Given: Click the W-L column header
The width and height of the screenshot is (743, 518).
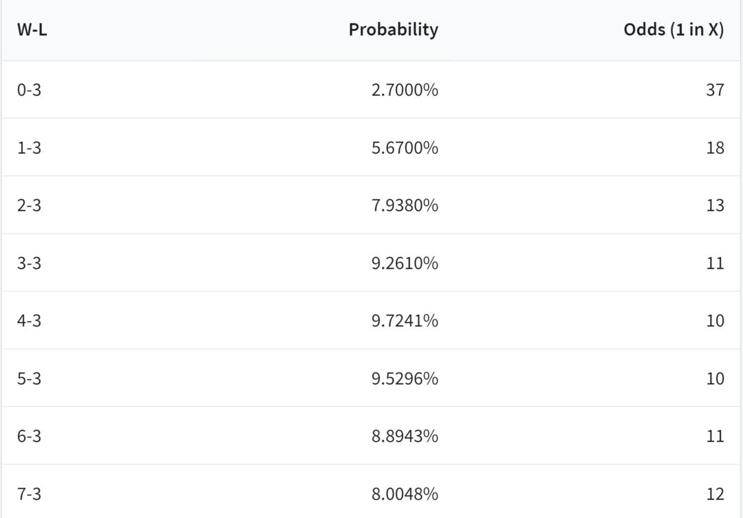Looking at the screenshot, I should pyautogui.click(x=32, y=30).
